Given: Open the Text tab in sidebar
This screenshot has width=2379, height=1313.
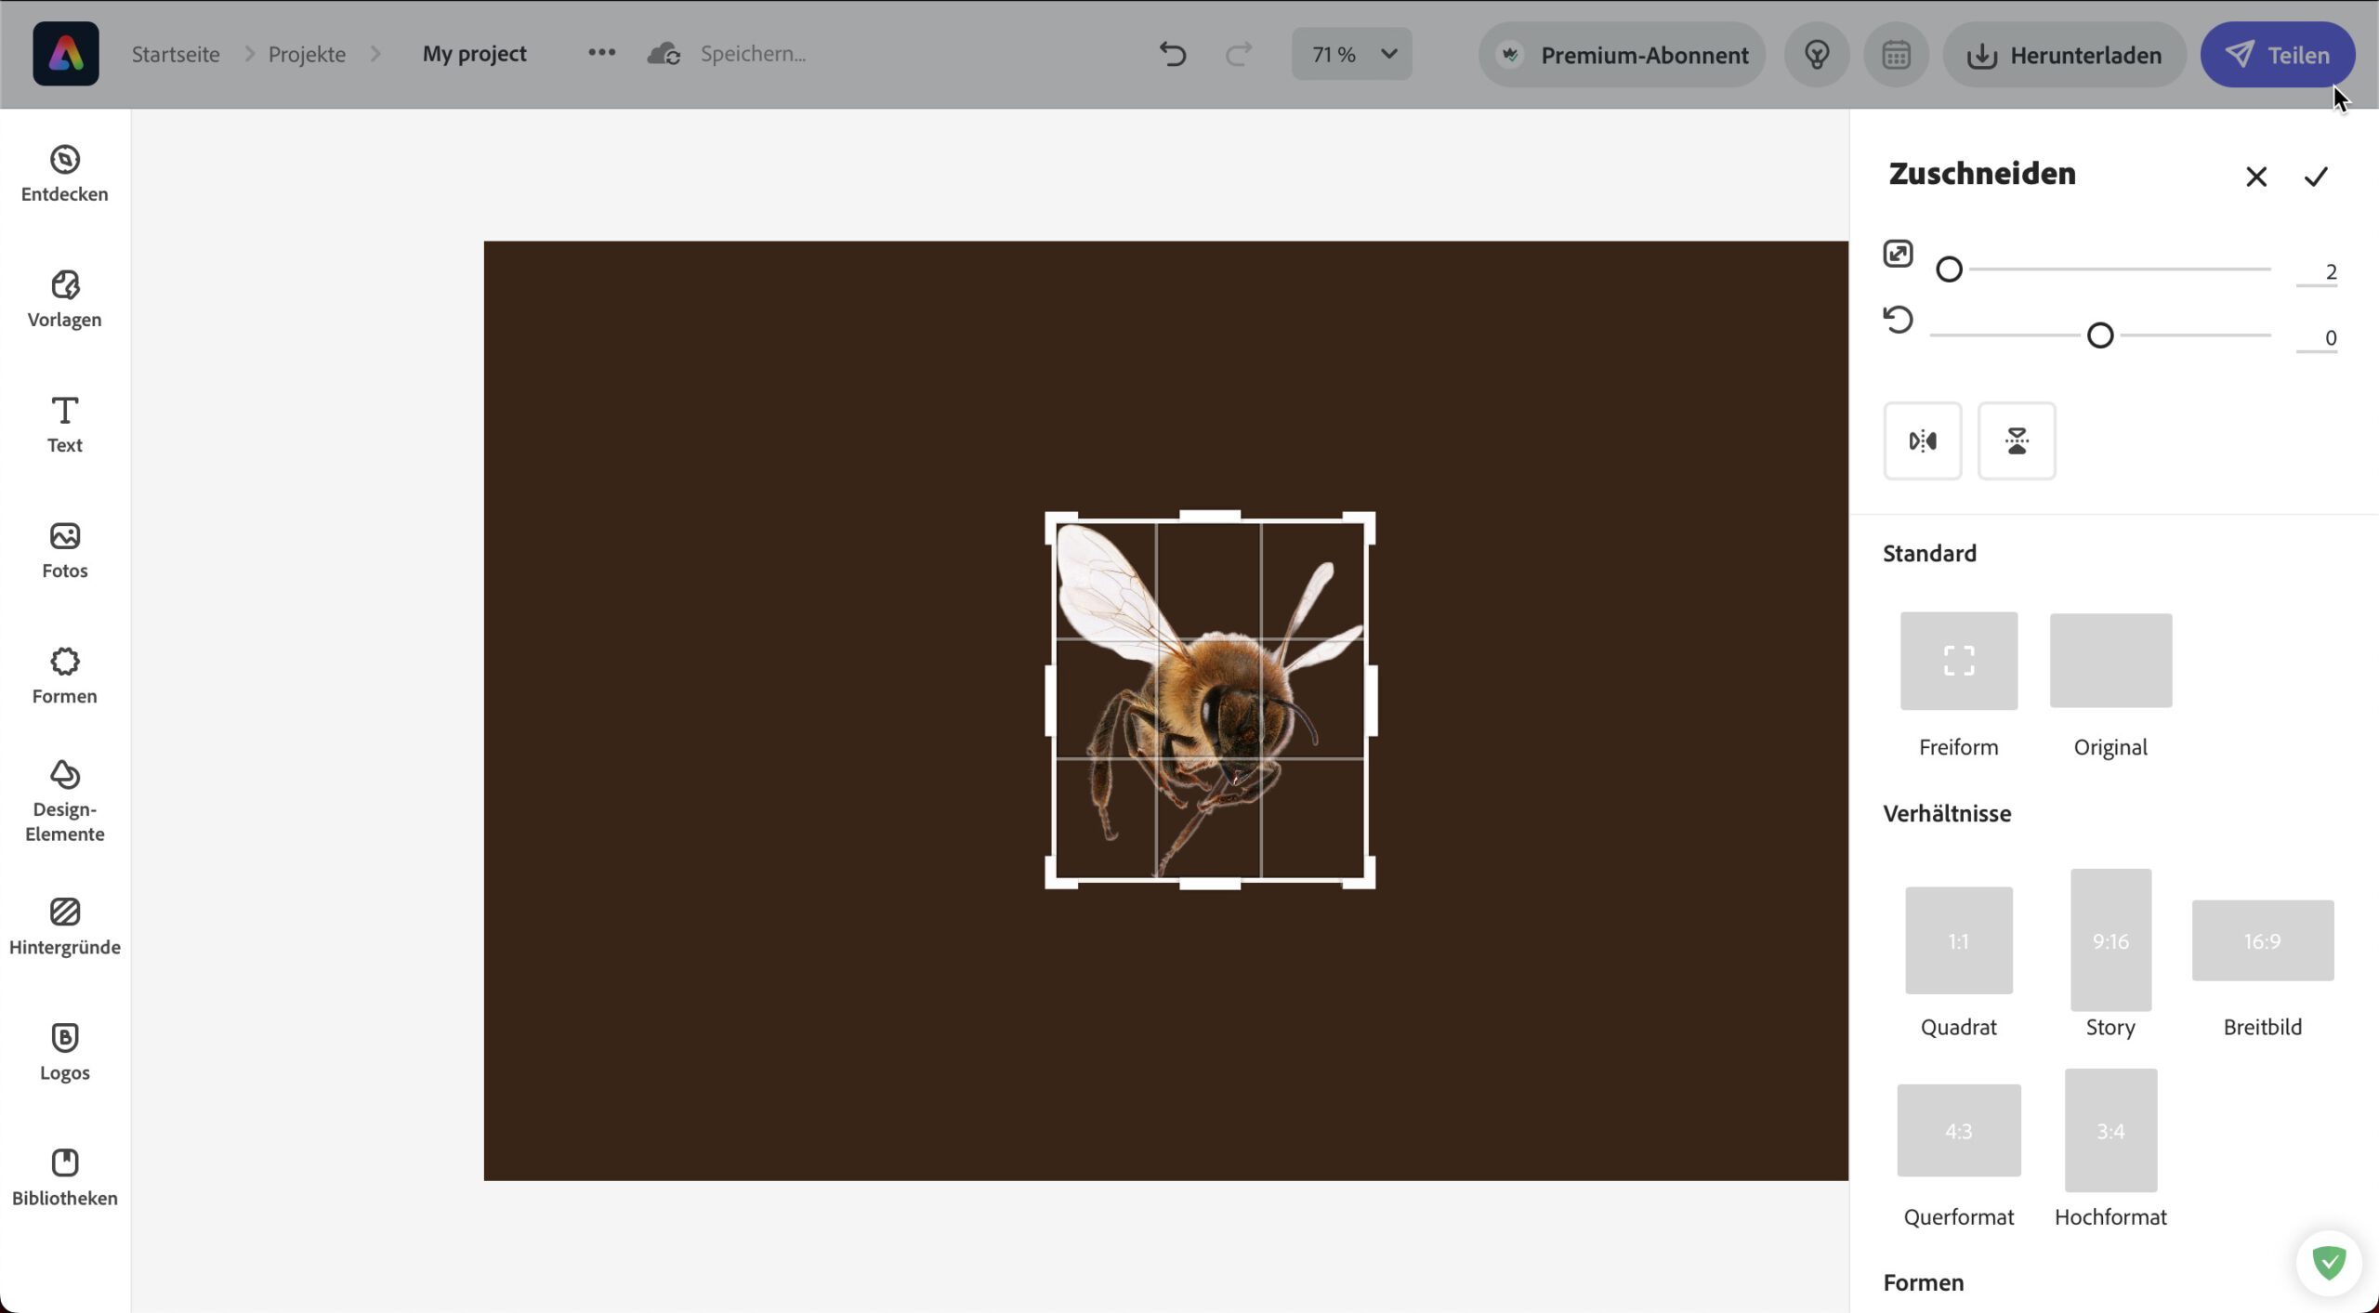Looking at the screenshot, I should (x=64, y=424).
